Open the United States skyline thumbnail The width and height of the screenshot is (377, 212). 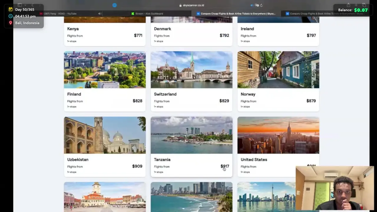pos(278,135)
